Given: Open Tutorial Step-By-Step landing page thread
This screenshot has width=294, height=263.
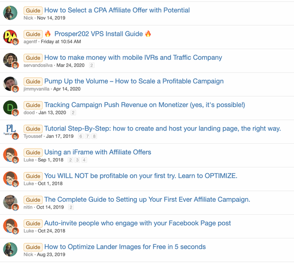Looking at the screenshot, I should (163, 129).
